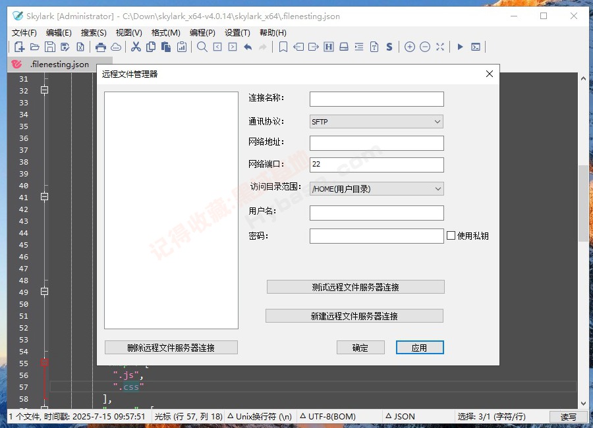593x428 pixels.
Task: Go to previous match arrow icon
Action: click(x=217, y=47)
